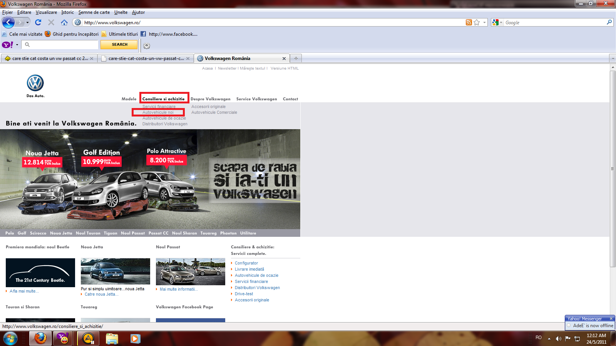
Task: Click the Stop loading X icon
Action: pos(51,22)
